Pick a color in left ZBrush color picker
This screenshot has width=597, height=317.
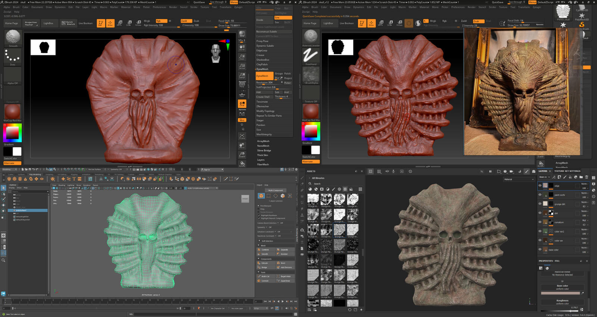pos(13,133)
